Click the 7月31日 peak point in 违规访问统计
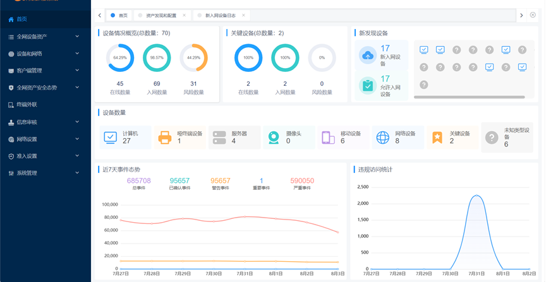The image size is (546, 282). (476, 196)
